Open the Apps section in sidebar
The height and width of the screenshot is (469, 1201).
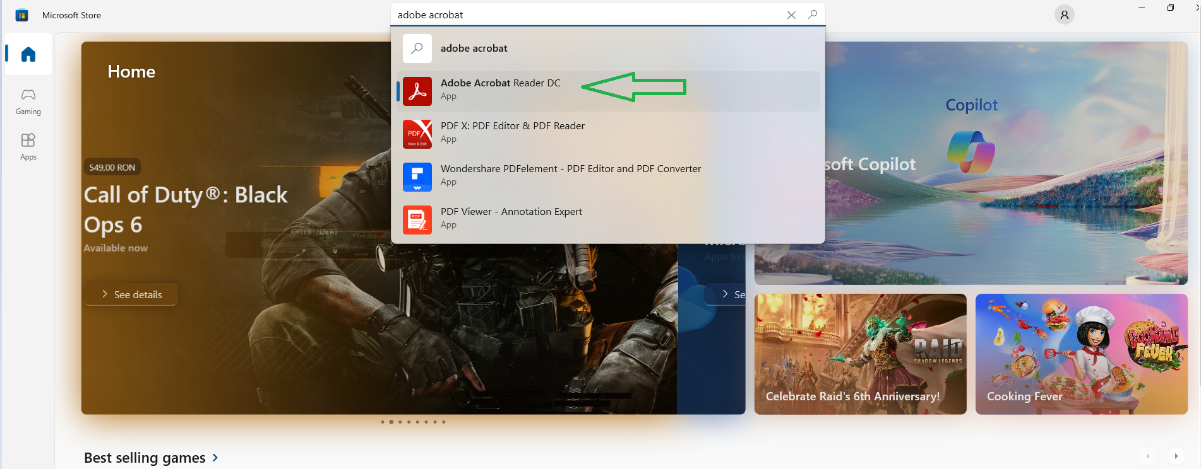28,147
